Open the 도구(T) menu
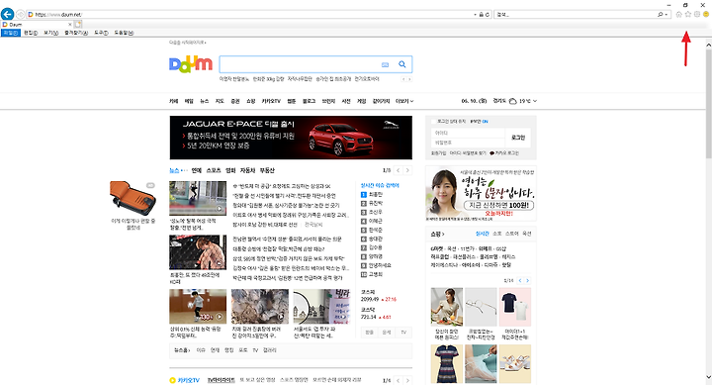Viewport: 712px width, 385px height. click(x=101, y=33)
